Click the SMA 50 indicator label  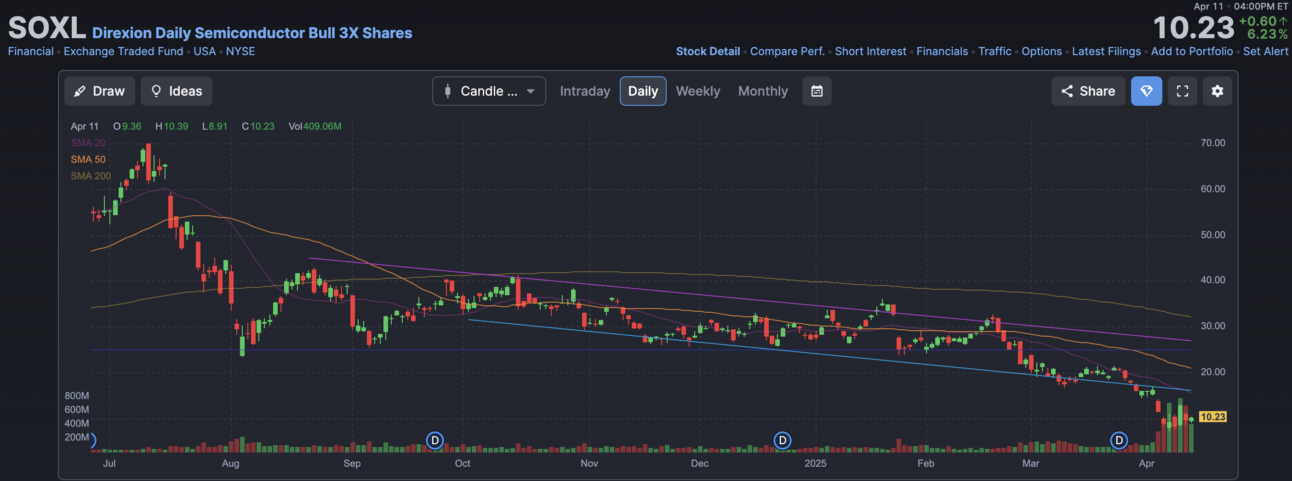coord(88,159)
